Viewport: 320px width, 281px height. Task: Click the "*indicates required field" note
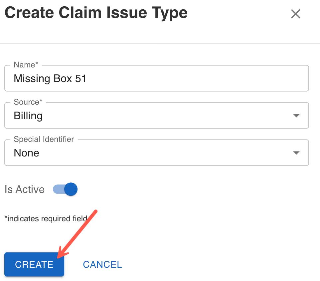point(46,218)
